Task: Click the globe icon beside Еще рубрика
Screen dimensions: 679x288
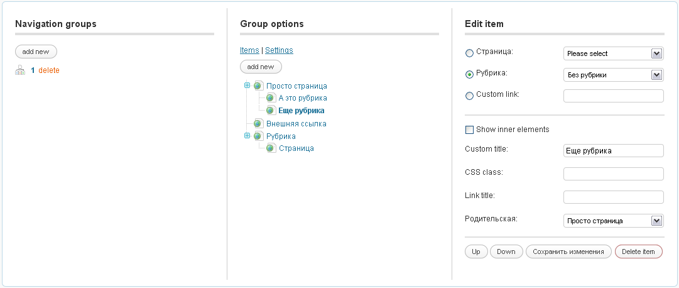Action: [x=271, y=111]
